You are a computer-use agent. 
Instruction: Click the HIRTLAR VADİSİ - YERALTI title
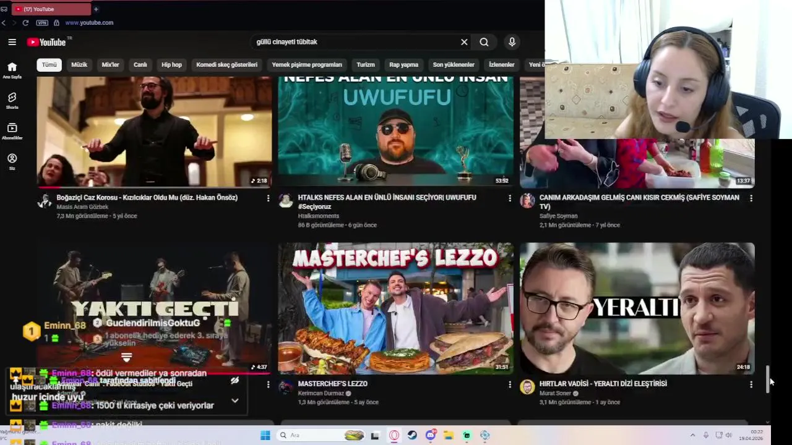coord(603,384)
